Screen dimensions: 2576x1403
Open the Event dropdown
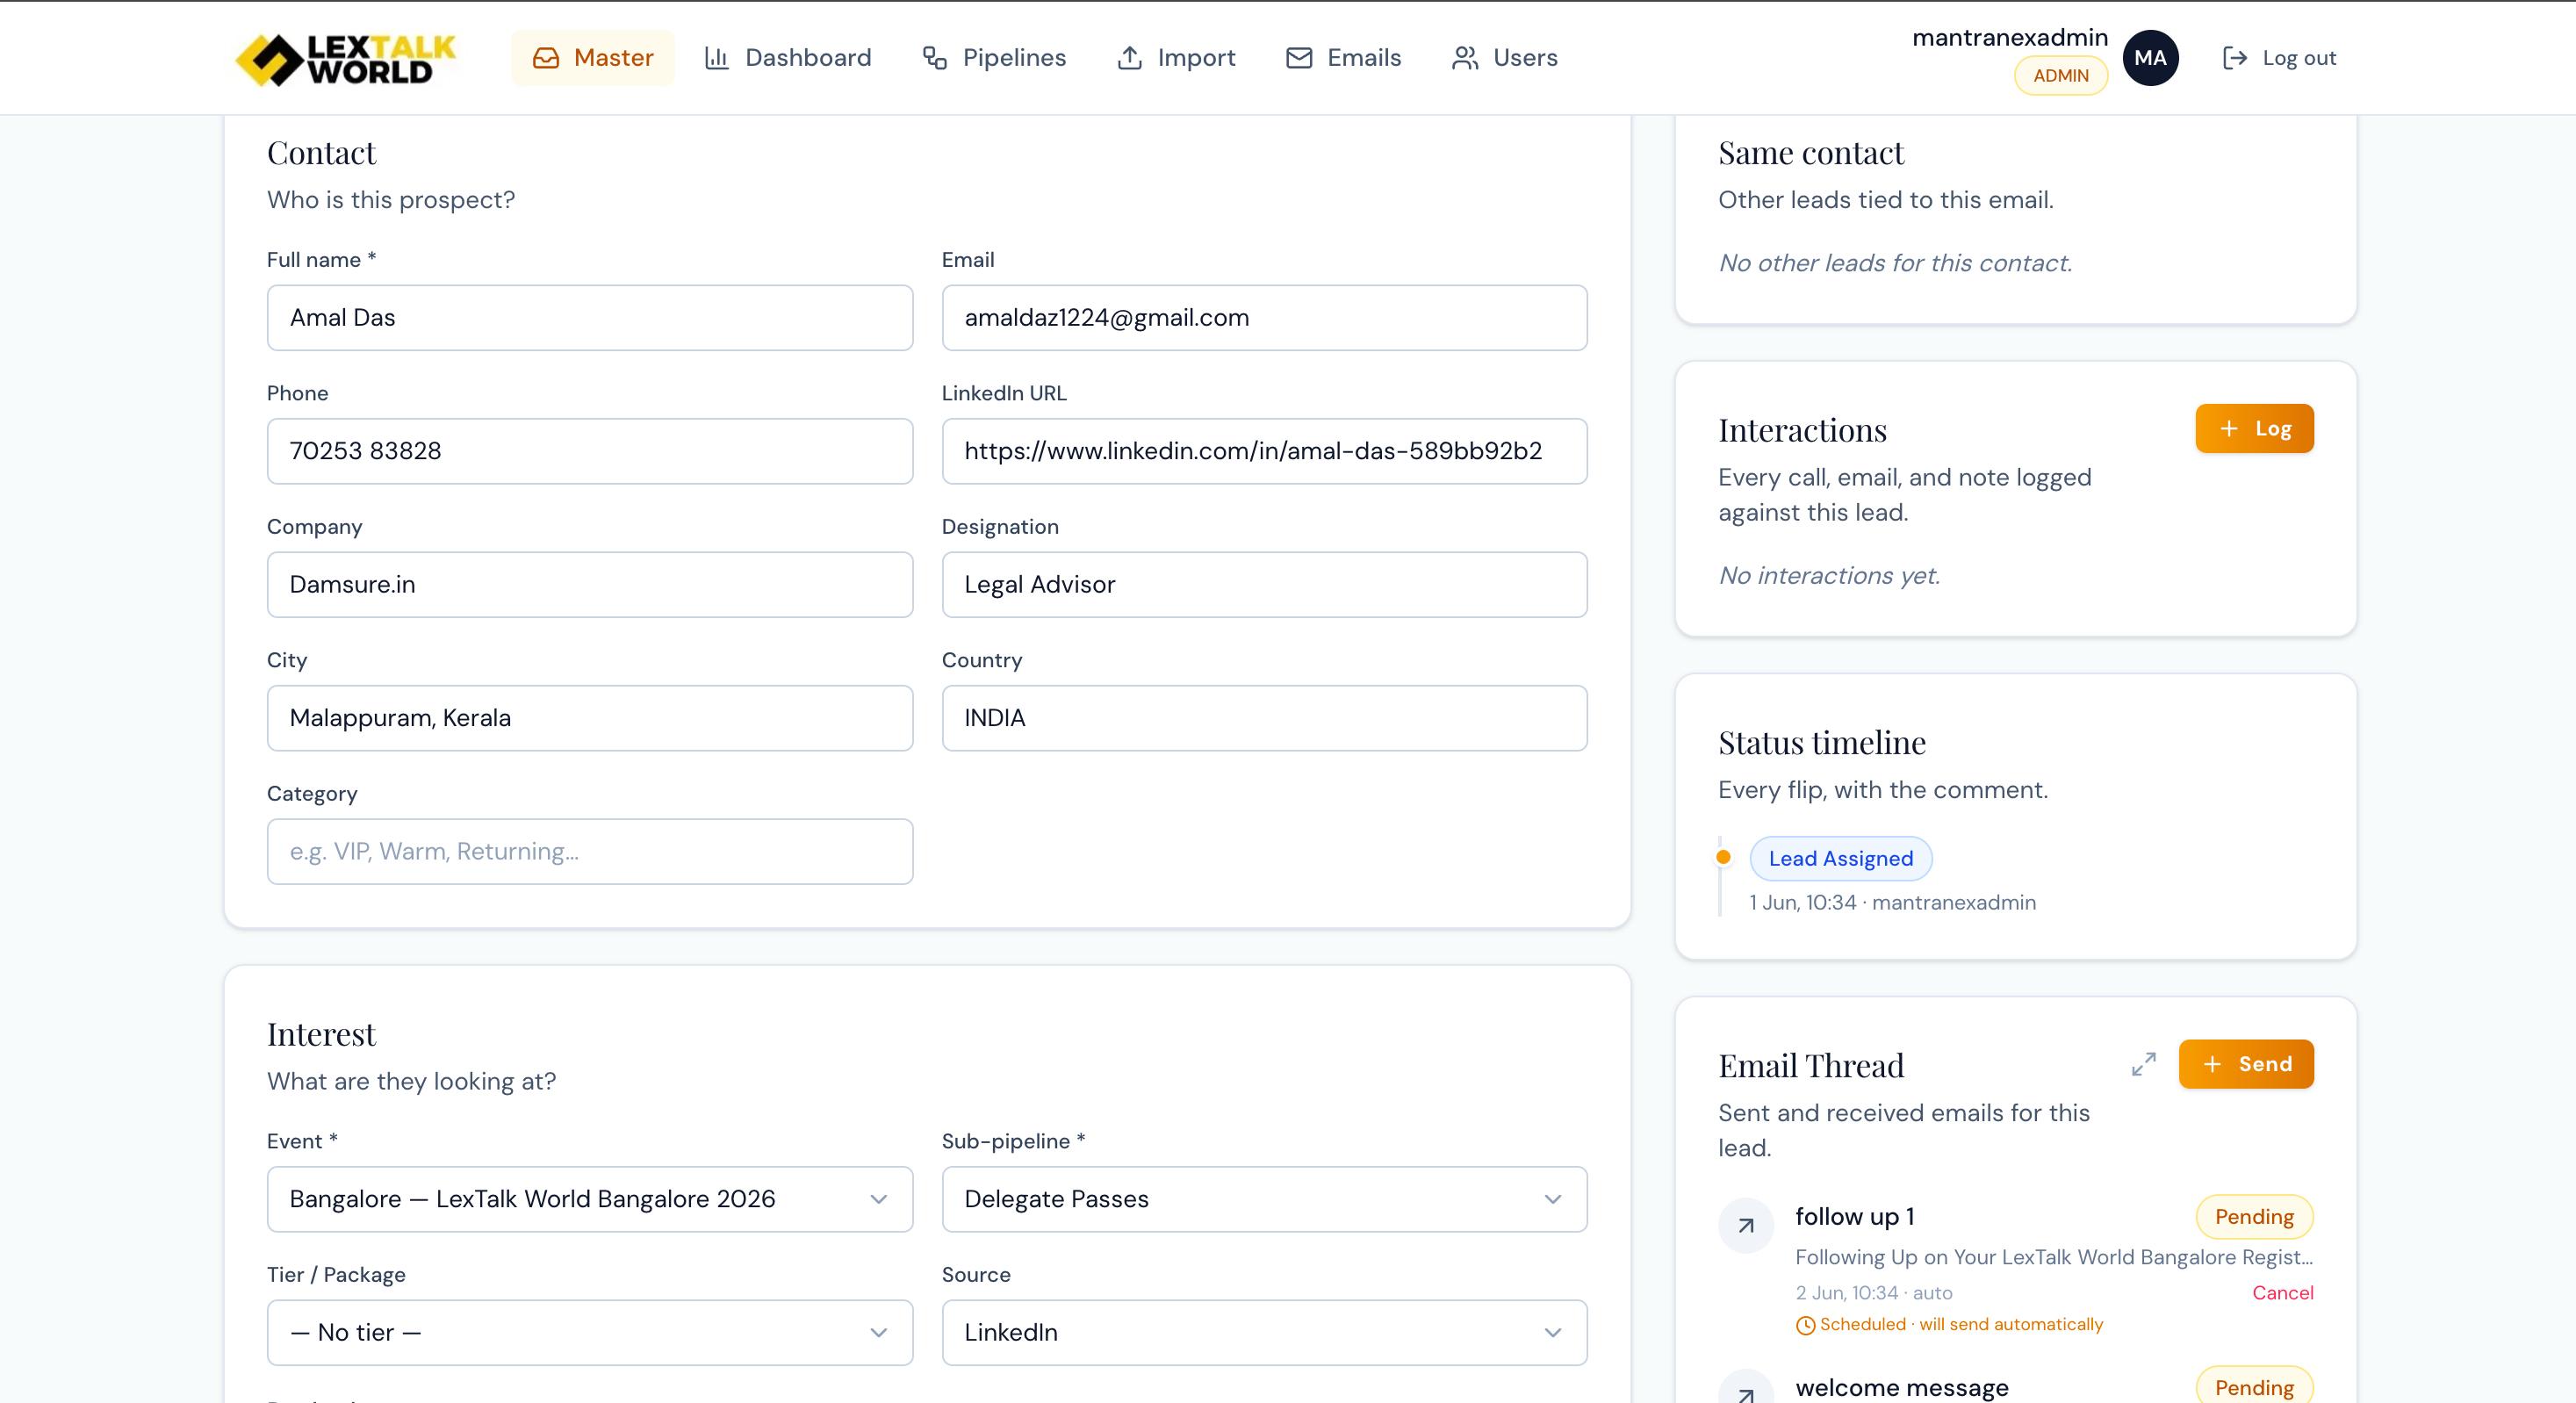(590, 1199)
